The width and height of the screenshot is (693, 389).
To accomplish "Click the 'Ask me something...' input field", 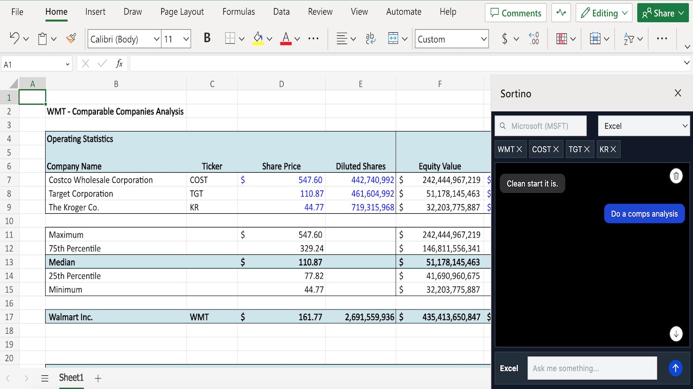I will [x=592, y=368].
